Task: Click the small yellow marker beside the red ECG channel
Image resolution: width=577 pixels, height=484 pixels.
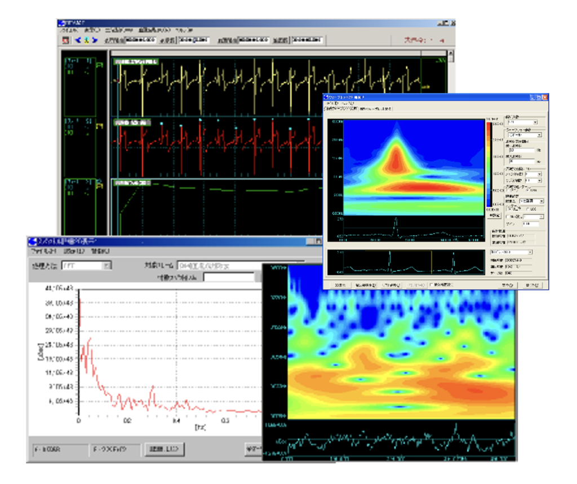Action: coord(99,126)
